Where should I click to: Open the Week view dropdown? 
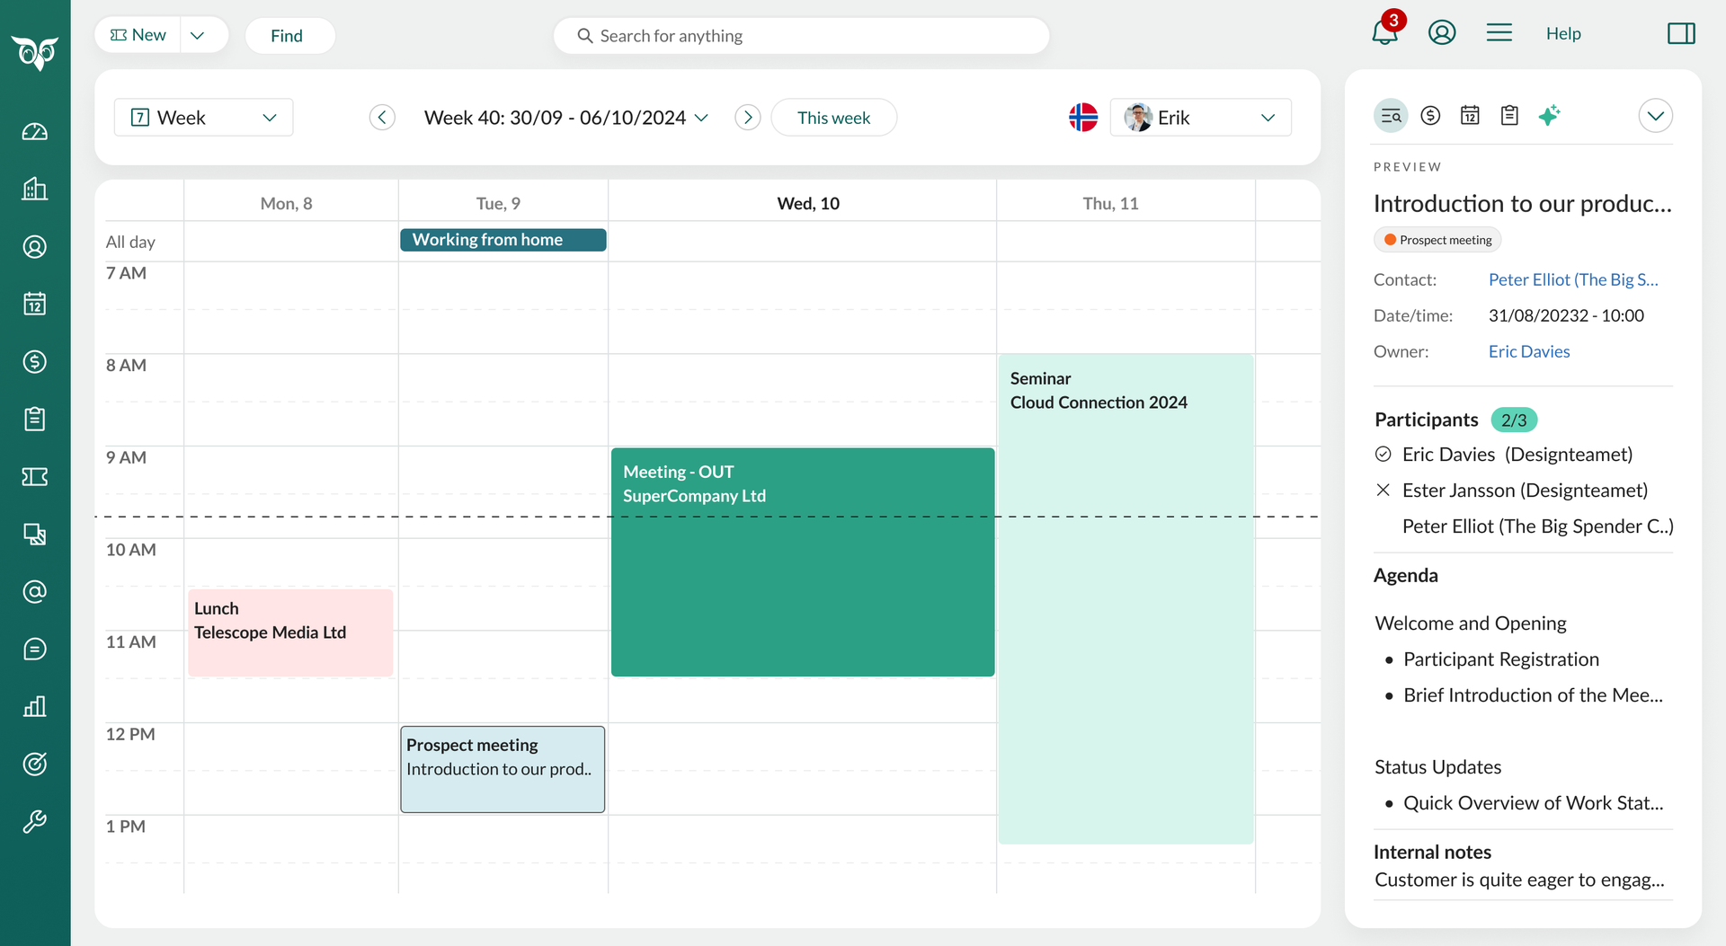click(204, 118)
